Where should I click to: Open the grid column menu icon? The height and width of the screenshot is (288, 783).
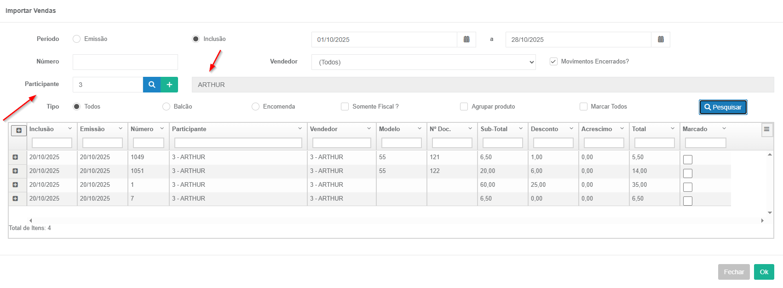click(766, 129)
